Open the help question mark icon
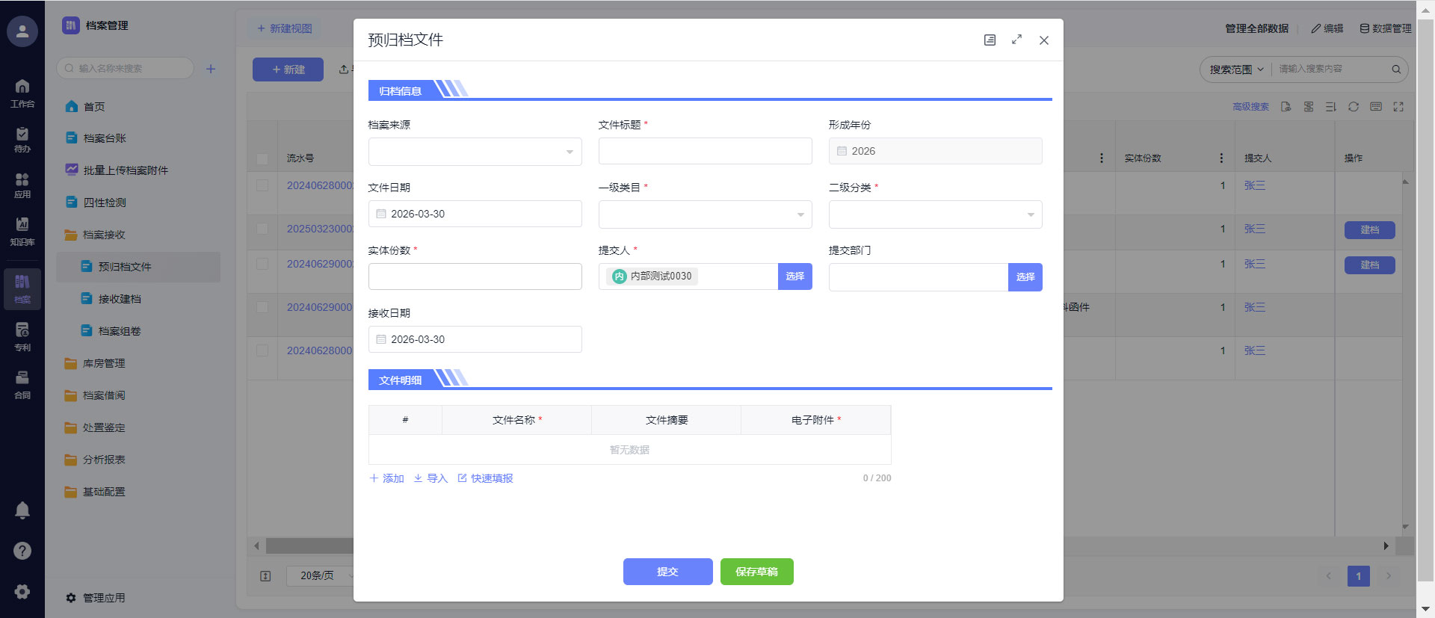Viewport: 1435px width, 618px height. coord(22,551)
